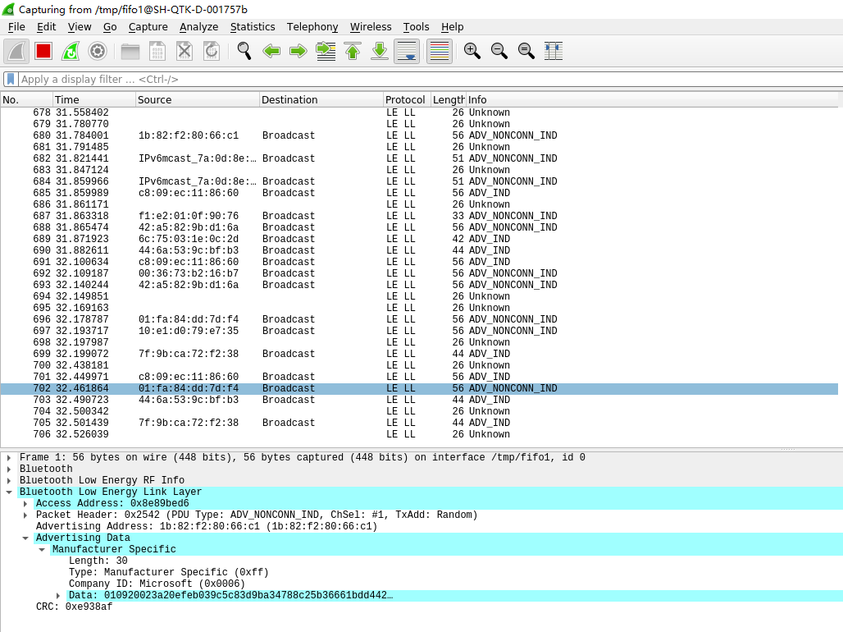Viewport: 843px width, 632px height.
Task: Select packet 702 in the list
Action: point(419,388)
